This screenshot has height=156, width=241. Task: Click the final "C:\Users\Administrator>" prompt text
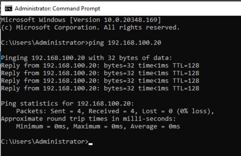point(45,142)
